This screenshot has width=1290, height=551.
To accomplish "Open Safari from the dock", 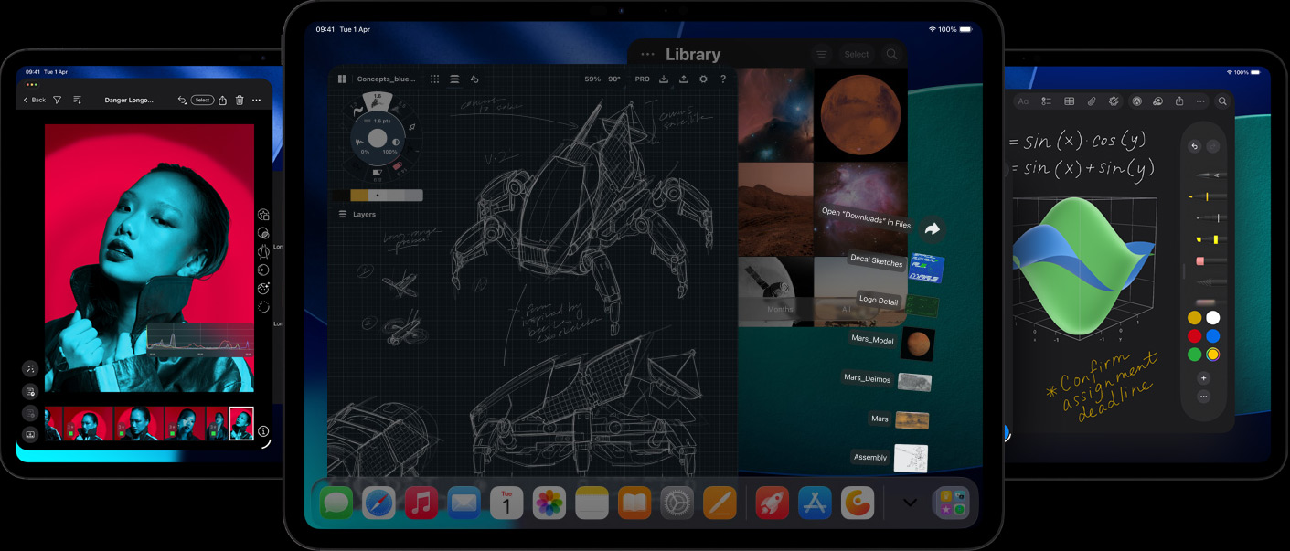I will pyautogui.click(x=378, y=503).
